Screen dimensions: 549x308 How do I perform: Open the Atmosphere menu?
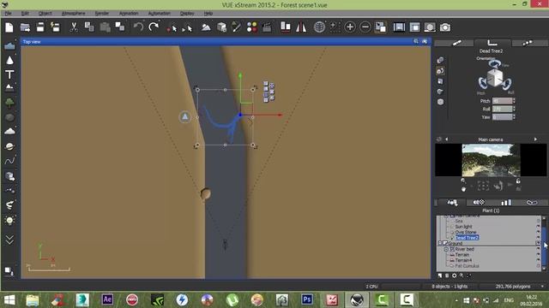coord(74,14)
